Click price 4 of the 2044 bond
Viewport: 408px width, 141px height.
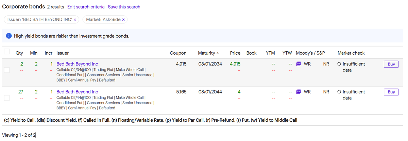click(239, 92)
